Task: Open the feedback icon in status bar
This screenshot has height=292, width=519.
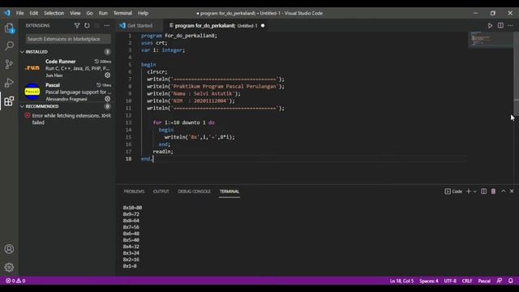Action: 500,281
